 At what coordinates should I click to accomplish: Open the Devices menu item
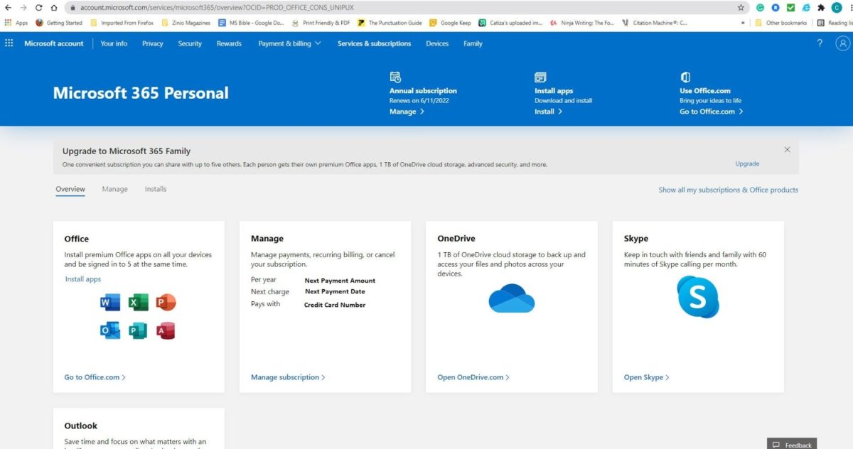click(x=437, y=43)
